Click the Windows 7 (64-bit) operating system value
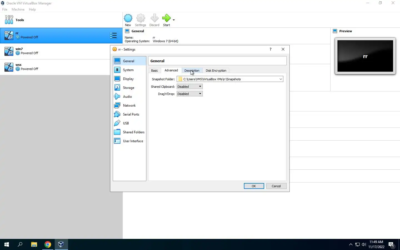Screen dimensions: 400x250 coord(166,41)
